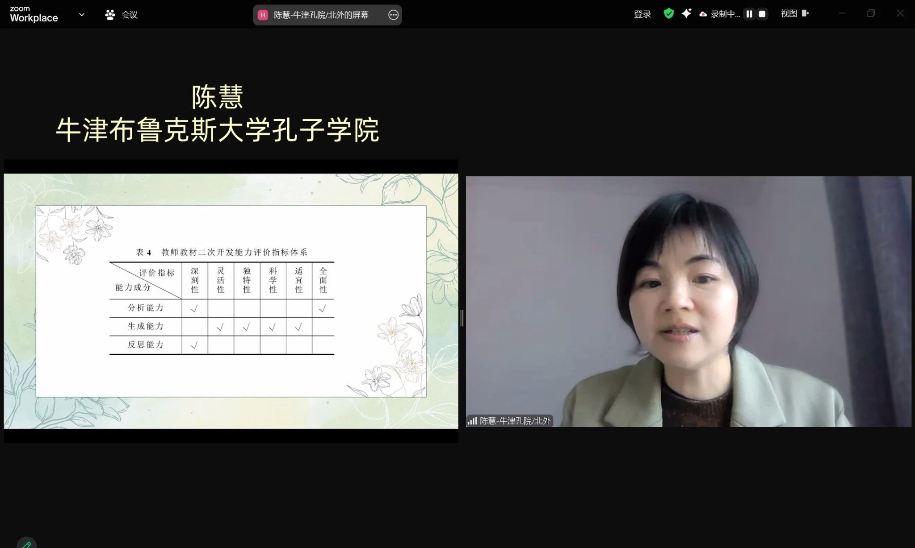915x548 pixels.
Task: Click the green annotation pencil icon
Action: click(27, 544)
